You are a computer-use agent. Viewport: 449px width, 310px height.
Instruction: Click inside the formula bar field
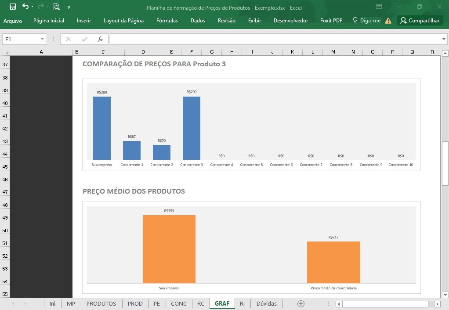[x=275, y=39]
